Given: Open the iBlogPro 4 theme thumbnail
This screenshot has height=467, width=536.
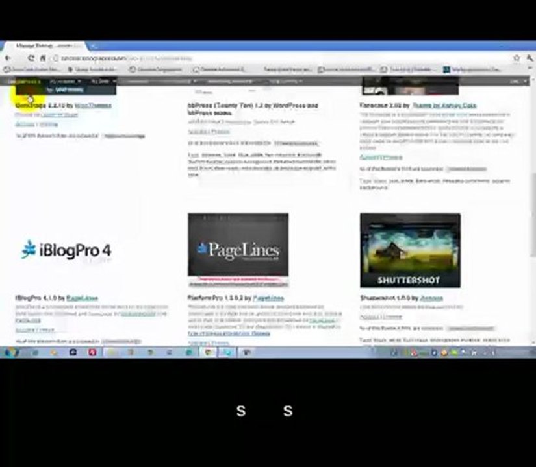Looking at the screenshot, I should click(66, 250).
